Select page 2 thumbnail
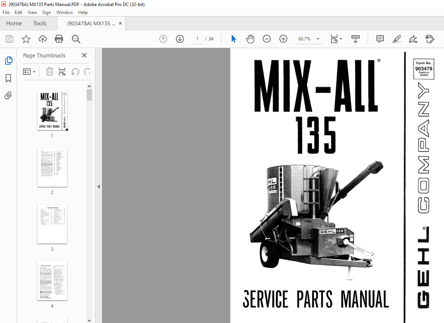This screenshot has height=323, width=444. point(53,167)
